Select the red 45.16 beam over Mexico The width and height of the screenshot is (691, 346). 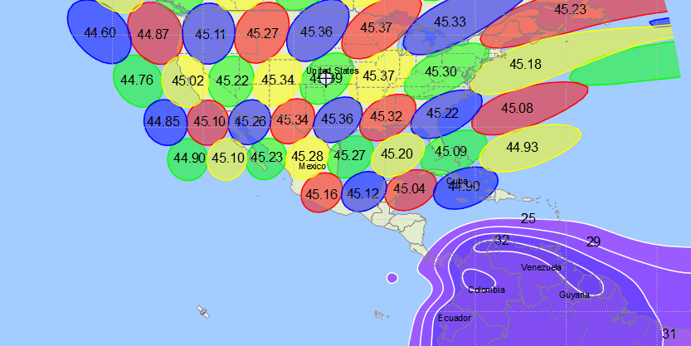pyautogui.click(x=321, y=194)
